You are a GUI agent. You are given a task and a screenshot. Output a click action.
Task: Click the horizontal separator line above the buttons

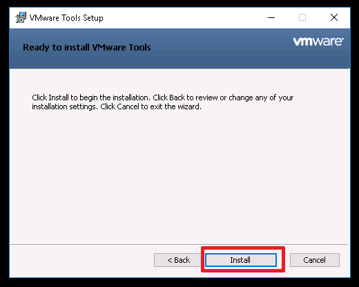179,244
